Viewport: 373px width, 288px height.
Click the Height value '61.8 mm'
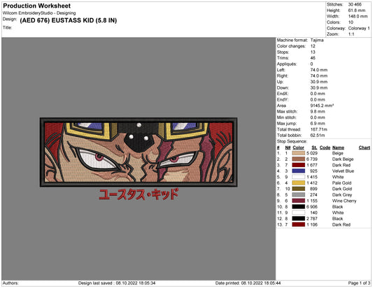click(357, 10)
